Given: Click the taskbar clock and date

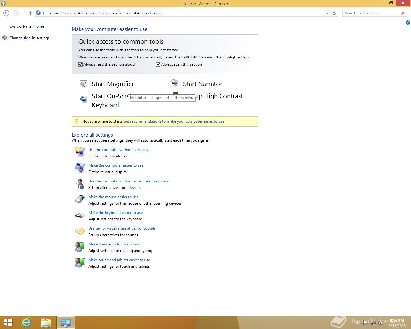Looking at the screenshot, I should point(397,323).
